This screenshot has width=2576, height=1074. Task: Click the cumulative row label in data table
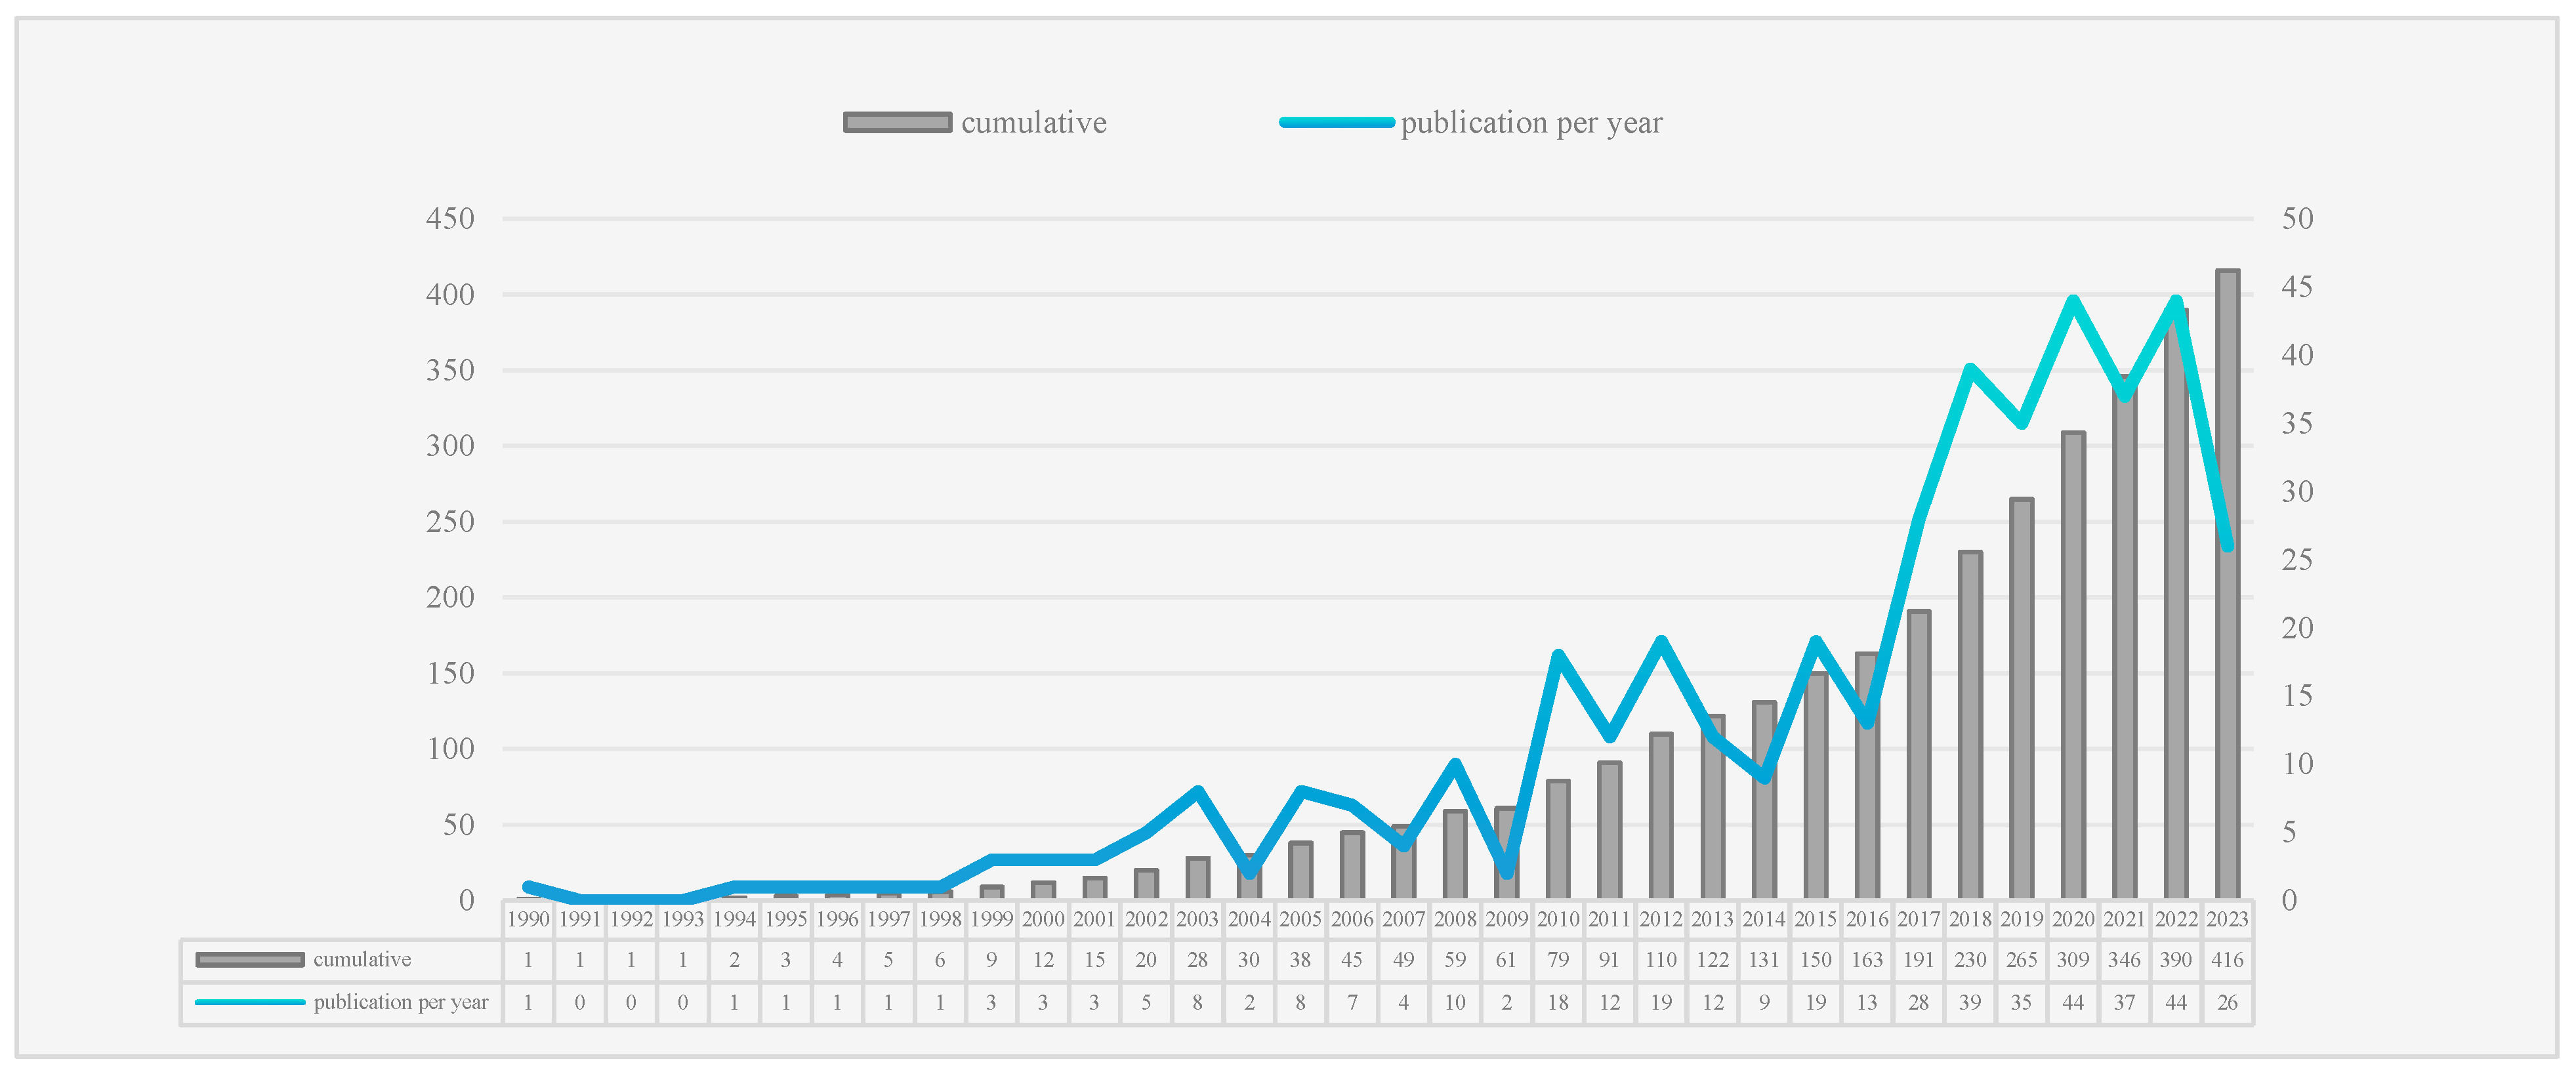[362, 960]
